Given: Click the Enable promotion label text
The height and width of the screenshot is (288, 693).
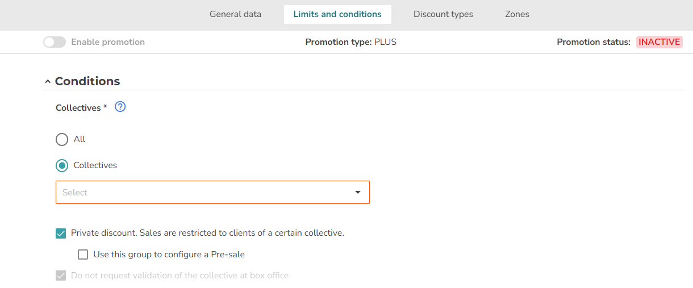Looking at the screenshot, I should [x=108, y=42].
